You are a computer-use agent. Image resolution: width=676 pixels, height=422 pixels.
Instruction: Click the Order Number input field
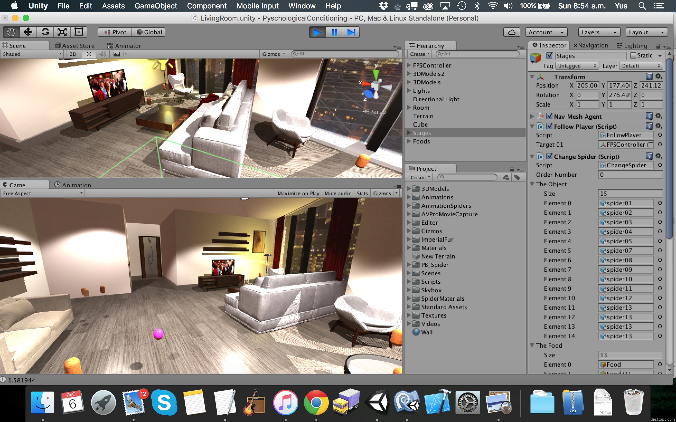630,174
